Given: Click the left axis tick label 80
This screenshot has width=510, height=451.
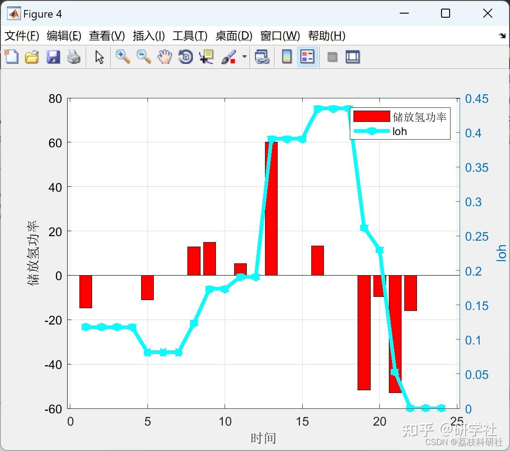Looking at the screenshot, I should [x=55, y=98].
